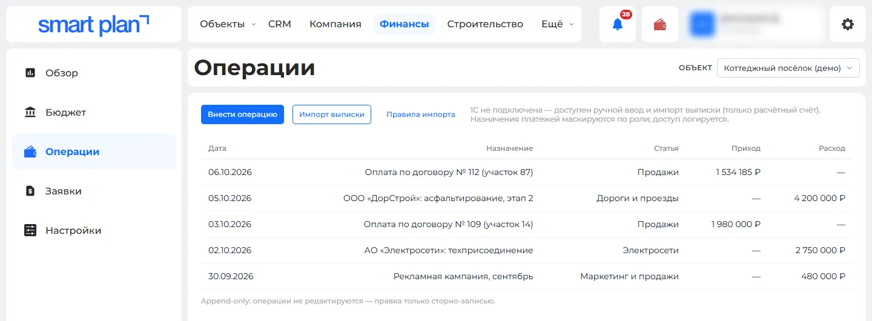
Task: Click the date 03.10.2026
Action: coord(230,224)
